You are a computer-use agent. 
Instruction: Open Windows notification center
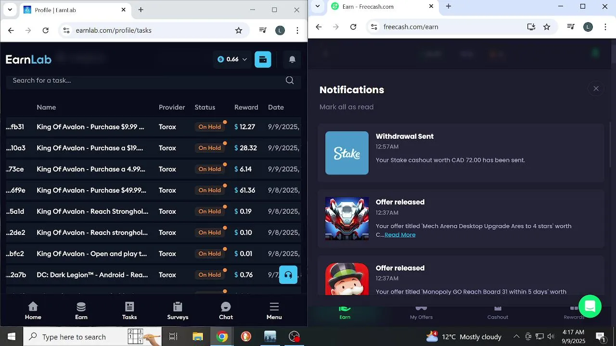tap(601, 337)
